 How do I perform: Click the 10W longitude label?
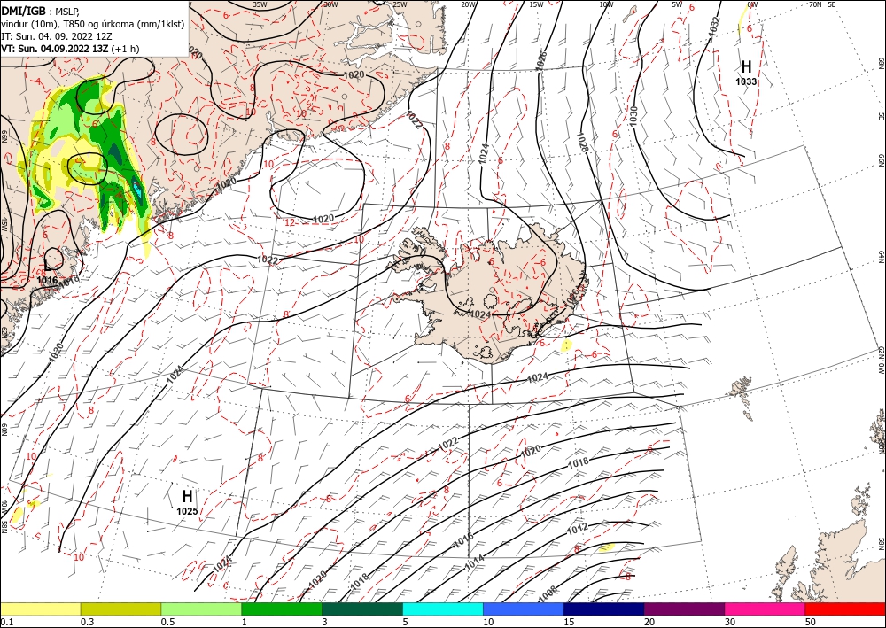click(606, 4)
